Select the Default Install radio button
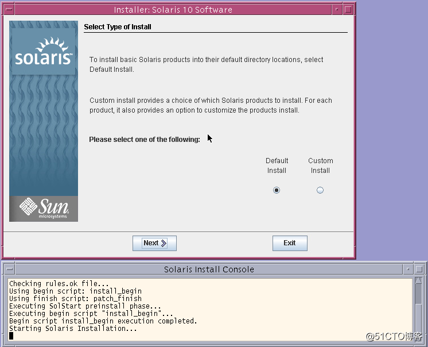This screenshot has width=428, height=347. (x=276, y=190)
